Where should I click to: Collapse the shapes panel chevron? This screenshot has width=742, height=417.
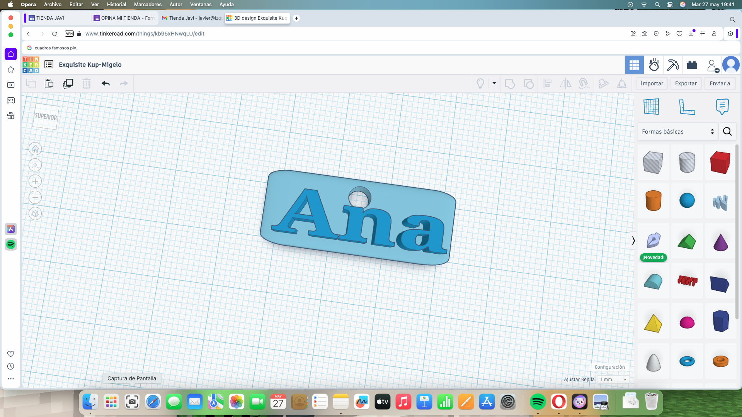click(x=633, y=241)
